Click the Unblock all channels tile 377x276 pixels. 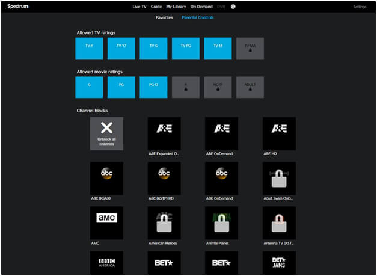coord(106,133)
